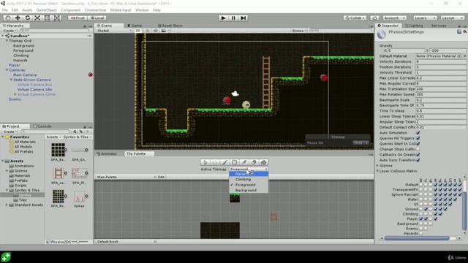Open the Account dropdown

tap(394, 18)
